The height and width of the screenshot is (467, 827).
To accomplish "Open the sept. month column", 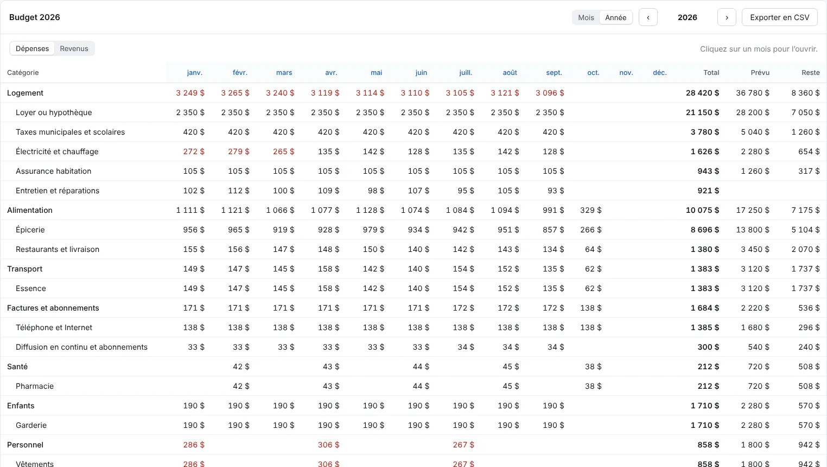I will (x=554, y=73).
